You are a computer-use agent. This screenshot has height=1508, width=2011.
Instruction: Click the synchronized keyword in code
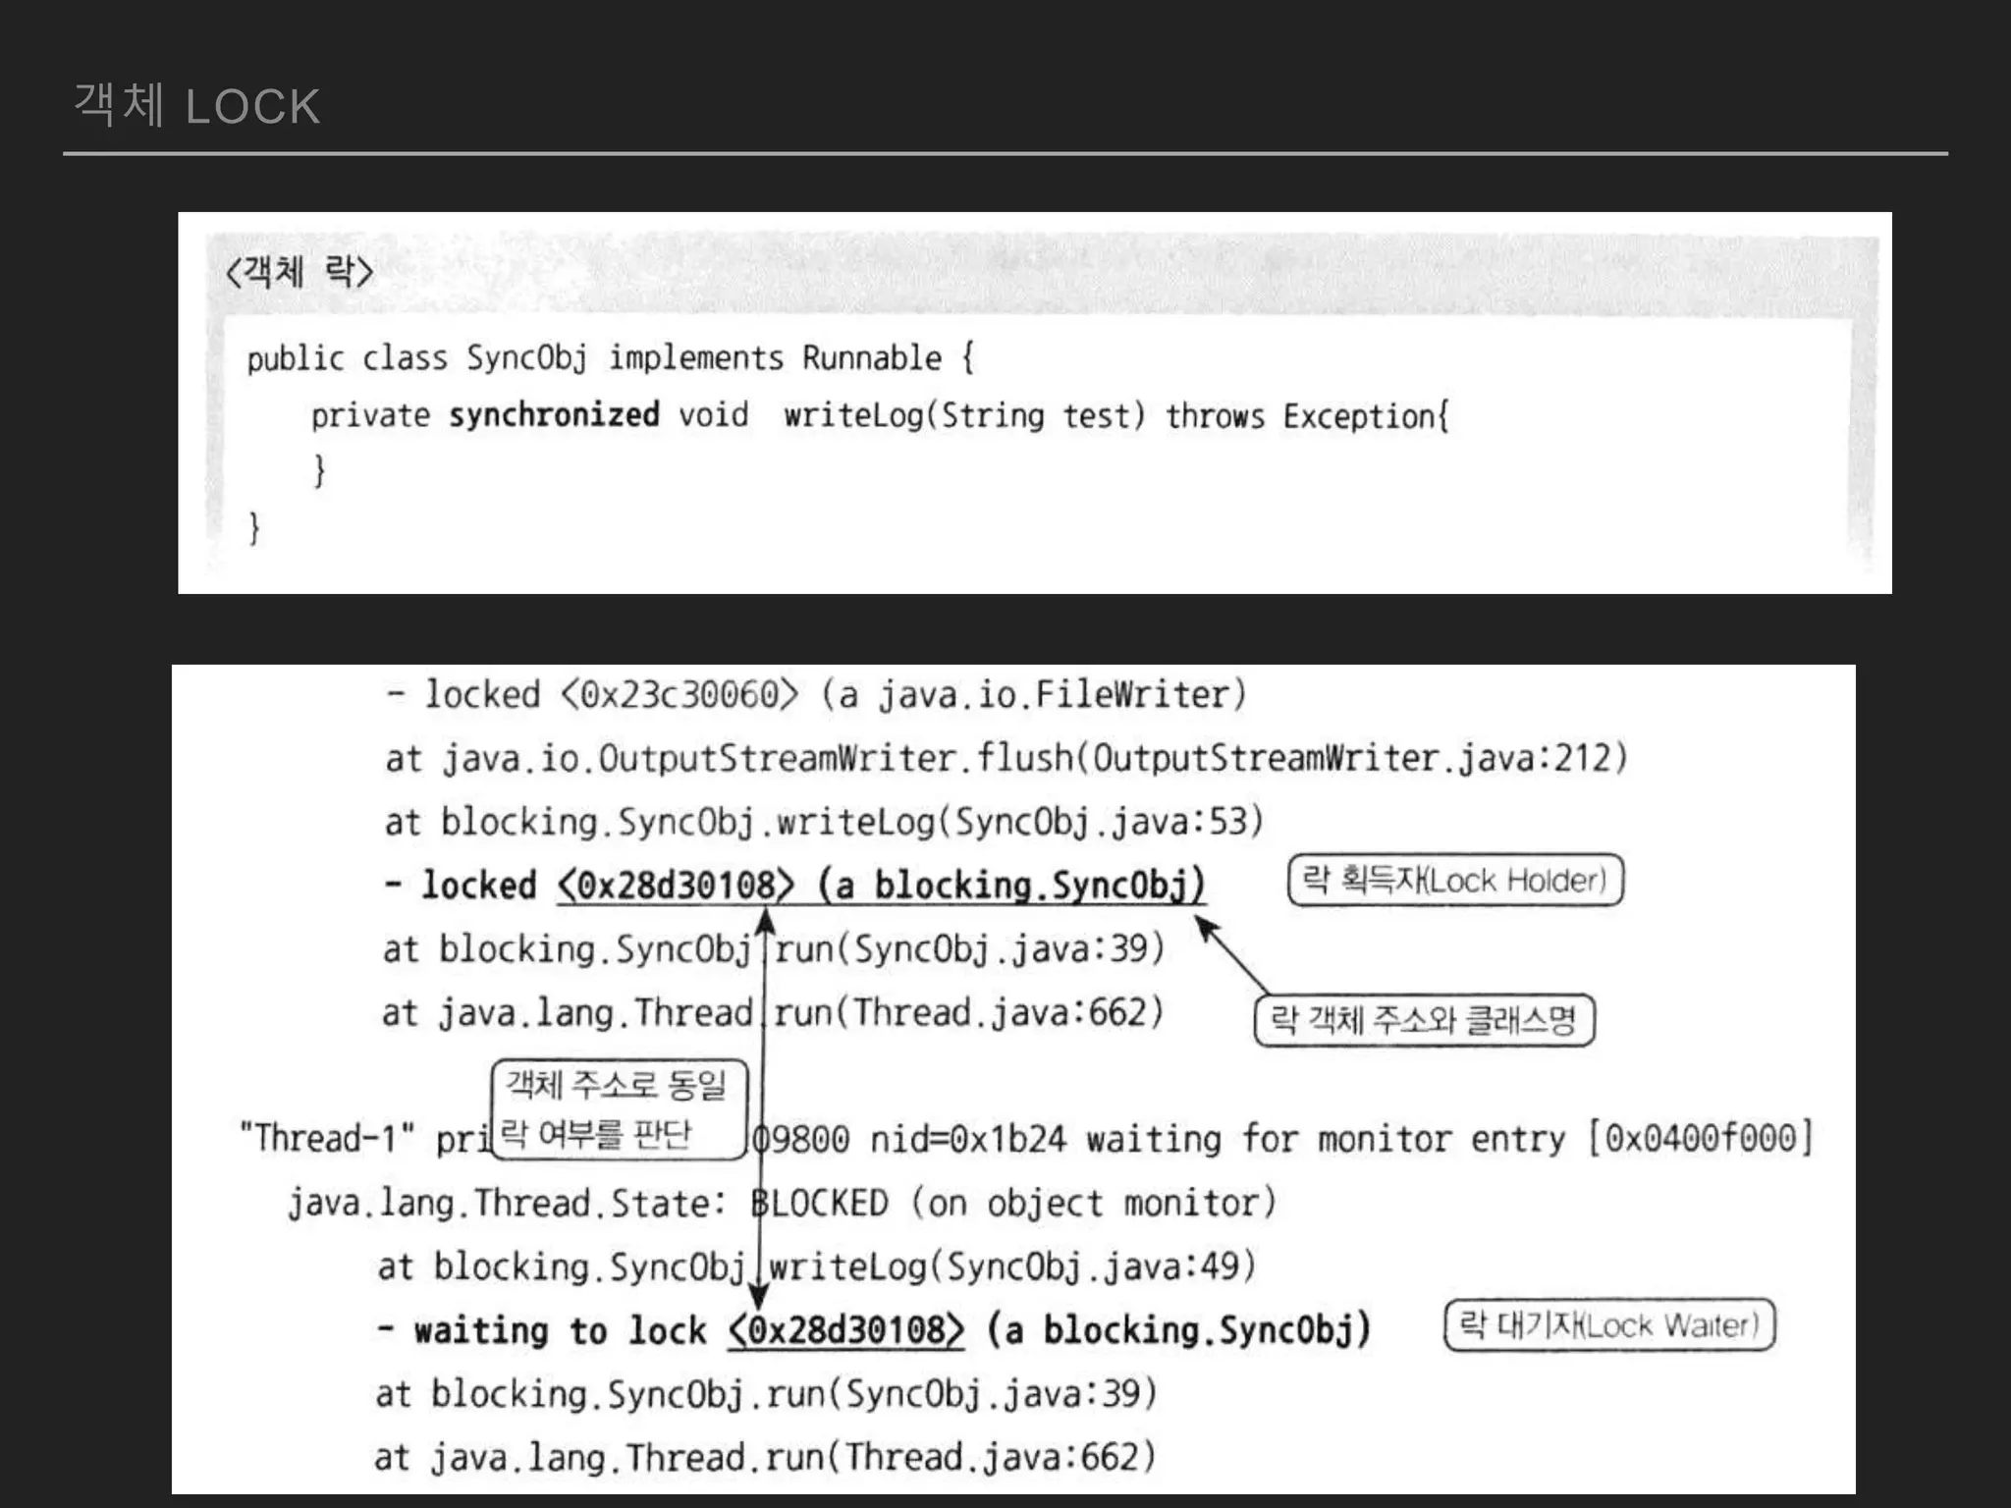554,415
